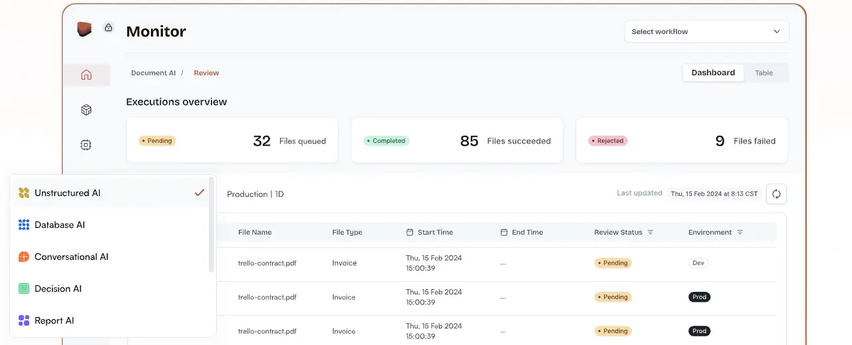Click Pending status in the Dev row
Image resolution: width=852 pixels, height=345 pixels.
click(613, 263)
